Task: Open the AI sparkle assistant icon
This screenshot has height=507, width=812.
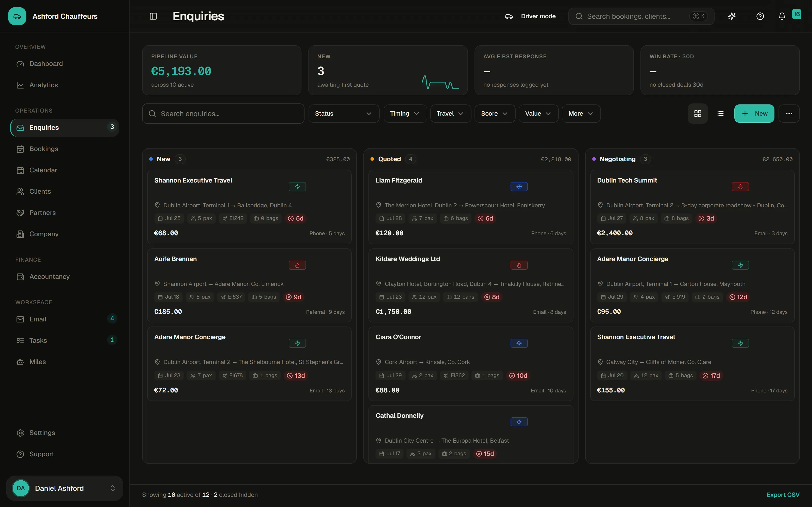Action: [x=732, y=16]
